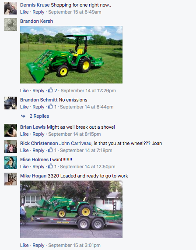Reply to Elise Holmes's comment

coord(38,167)
